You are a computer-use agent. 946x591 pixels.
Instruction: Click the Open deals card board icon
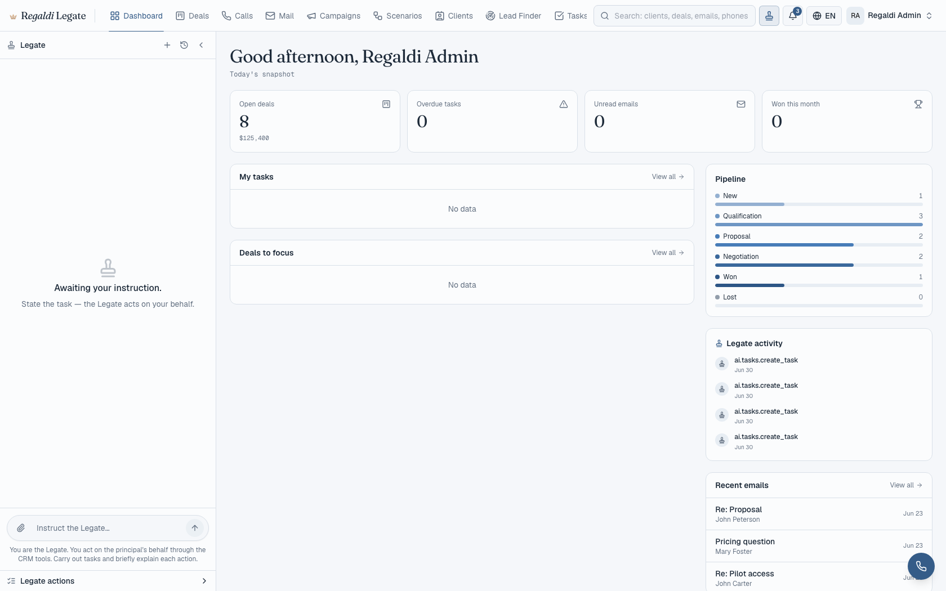tap(386, 104)
